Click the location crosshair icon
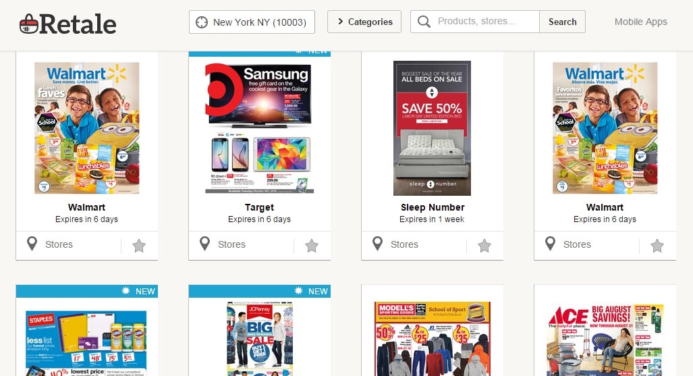 click(x=202, y=22)
